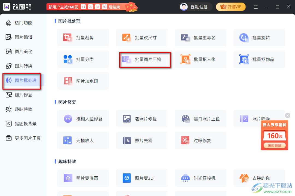Image resolution: width=295 pixels, height=196 pixels.
Task: Open the 照片去雾 dehaze tool
Action: [142, 140]
